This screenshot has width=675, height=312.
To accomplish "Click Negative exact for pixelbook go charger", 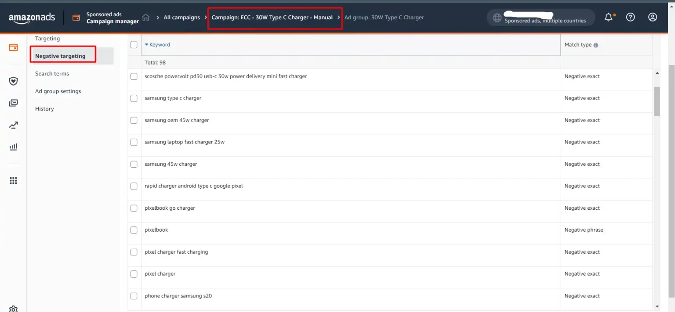I will [x=582, y=208].
